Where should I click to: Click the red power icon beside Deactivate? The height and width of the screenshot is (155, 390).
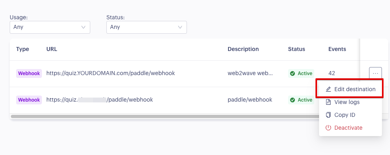[x=329, y=128]
